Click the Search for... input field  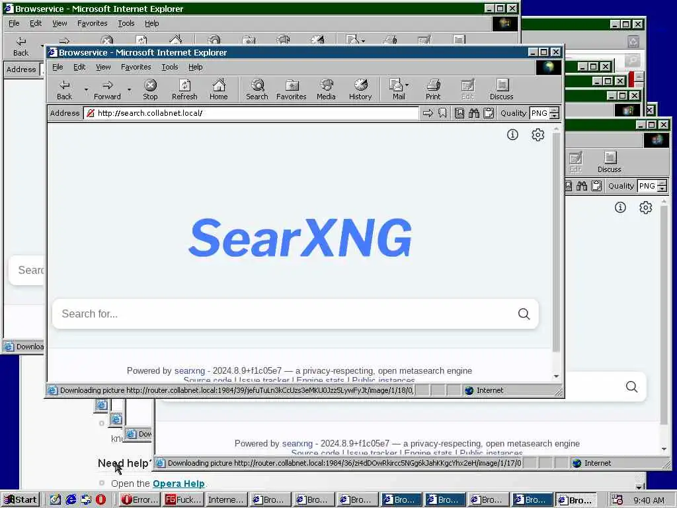click(285, 314)
